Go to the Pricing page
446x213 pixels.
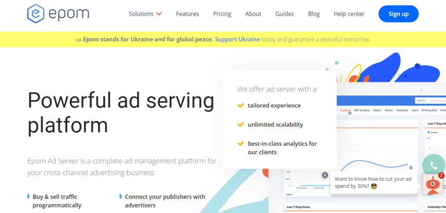pos(222,14)
